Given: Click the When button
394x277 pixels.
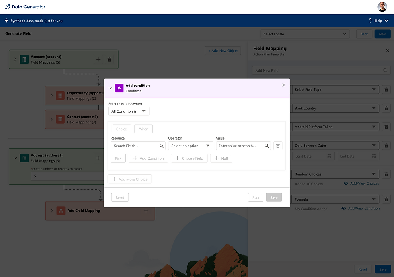Looking at the screenshot, I should click(144, 129).
